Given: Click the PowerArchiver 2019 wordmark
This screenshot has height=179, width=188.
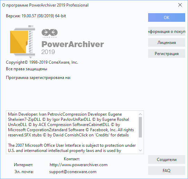Looking at the screenshot, I should tap(72, 47).
